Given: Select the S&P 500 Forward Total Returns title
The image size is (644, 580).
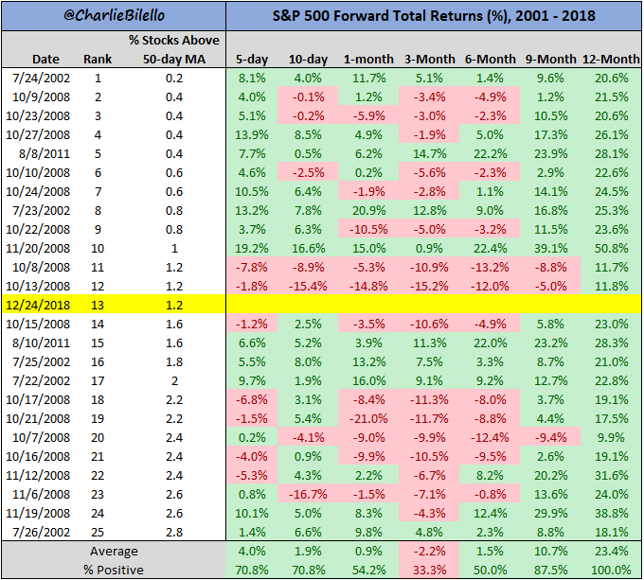Looking at the screenshot, I should click(434, 15).
